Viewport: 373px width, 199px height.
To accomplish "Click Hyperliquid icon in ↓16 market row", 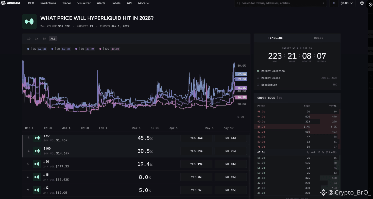I will tap(37, 177).
